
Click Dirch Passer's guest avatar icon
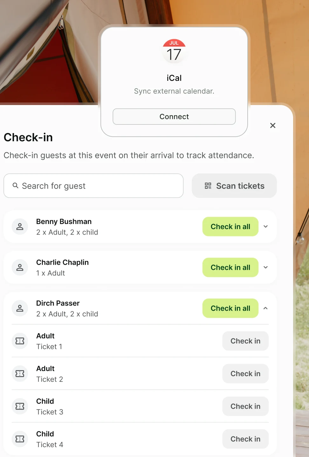click(x=20, y=308)
